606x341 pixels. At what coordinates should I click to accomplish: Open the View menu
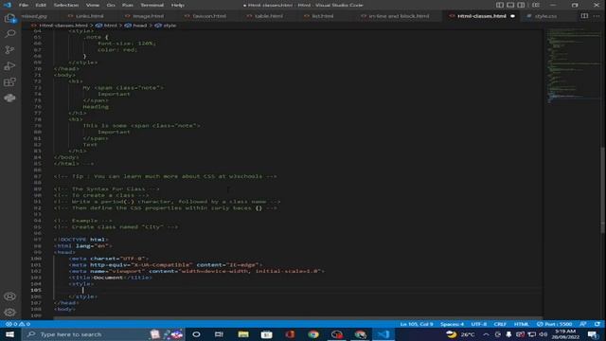93,5
